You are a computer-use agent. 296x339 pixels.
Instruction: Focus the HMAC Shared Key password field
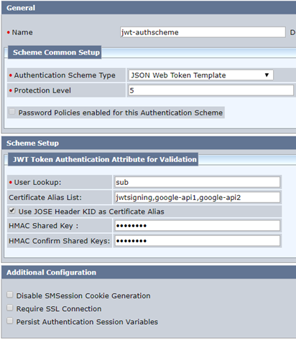[198, 226]
